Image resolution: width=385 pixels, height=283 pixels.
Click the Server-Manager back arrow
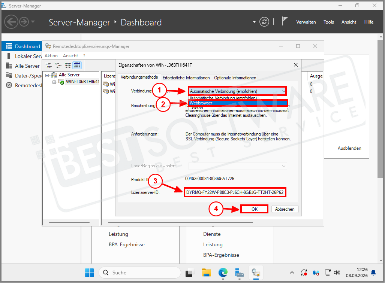[x=11, y=22]
